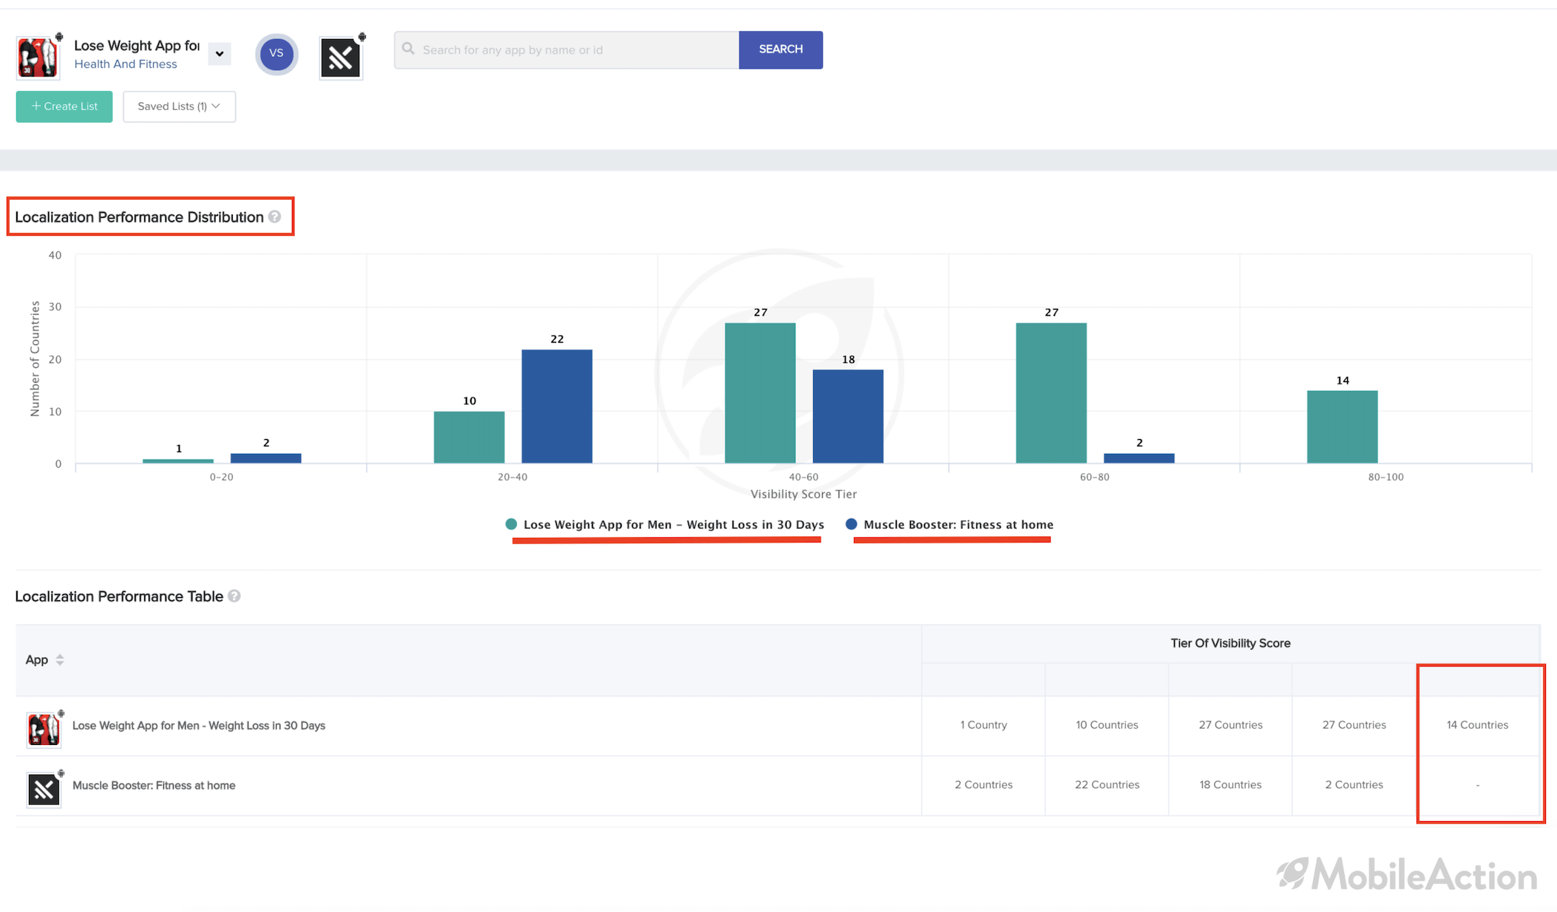This screenshot has width=1557, height=912.
Task: Toggle Muscle Booster legend series marker
Action: click(851, 524)
